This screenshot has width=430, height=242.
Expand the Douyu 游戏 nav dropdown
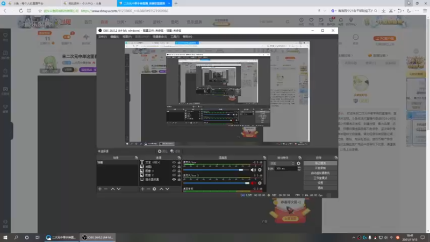[157, 22]
